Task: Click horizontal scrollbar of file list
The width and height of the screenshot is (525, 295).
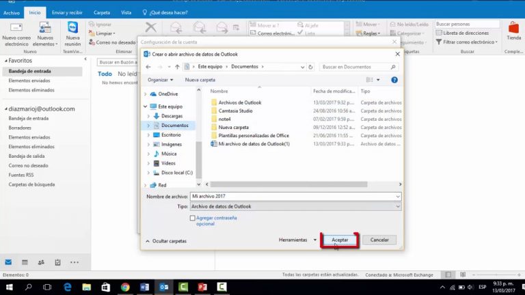Action: click(288, 184)
